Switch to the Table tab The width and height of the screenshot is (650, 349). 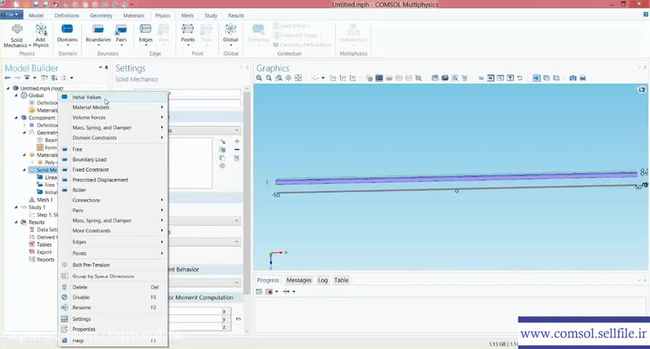click(x=341, y=280)
